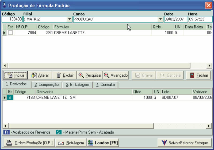The height and width of the screenshot is (150, 214).
Task: Click the Laudos report icon
Action: click(x=90, y=143)
